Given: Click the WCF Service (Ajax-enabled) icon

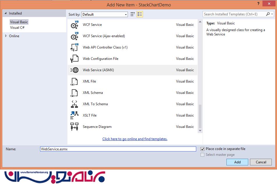Looking at the screenshot, I should pyautogui.click(x=74, y=36).
